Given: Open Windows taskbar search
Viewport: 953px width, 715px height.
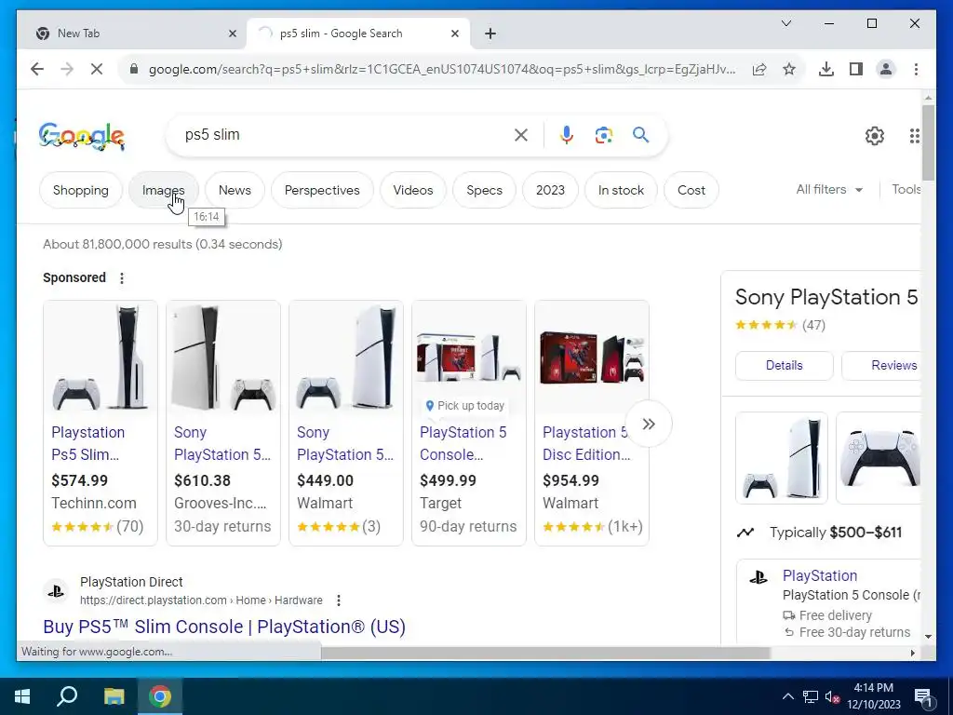Looking at the screenshot, I should 67,696.
